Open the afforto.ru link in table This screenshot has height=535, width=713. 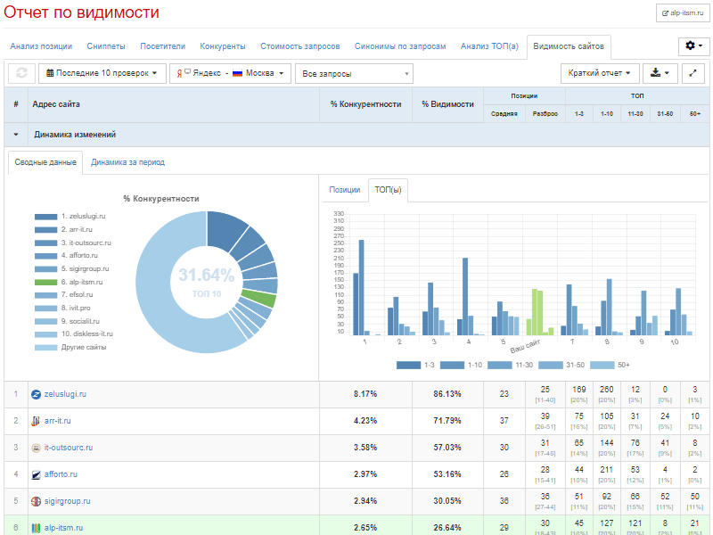pos(61,474)
